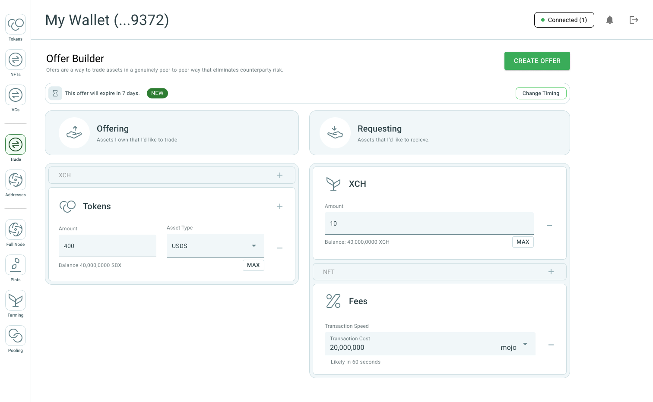This screenshot has width=653, height=402.
Task: Switch to the Trade sidebar section
Action: click(x=15, y=144)
